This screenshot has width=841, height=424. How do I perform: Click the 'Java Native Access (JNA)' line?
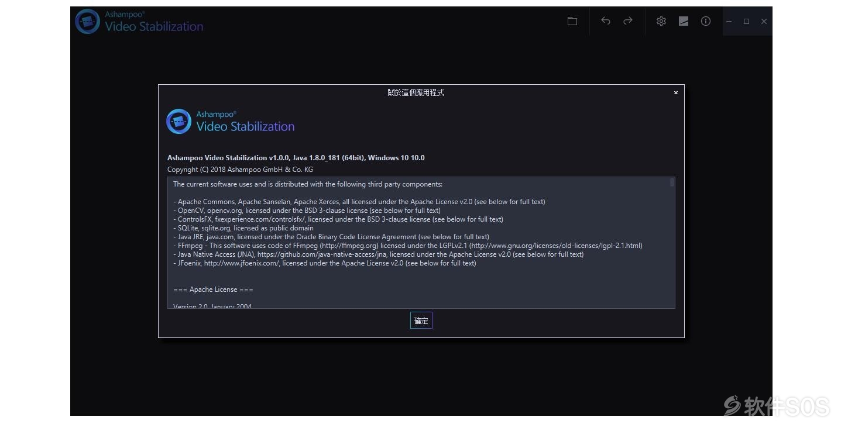tap(379, 254)
